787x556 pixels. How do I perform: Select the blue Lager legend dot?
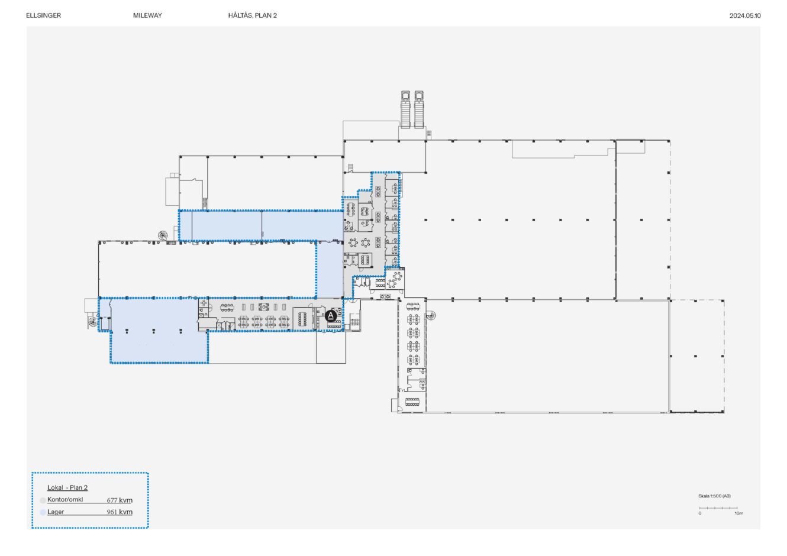pos(43,512)
